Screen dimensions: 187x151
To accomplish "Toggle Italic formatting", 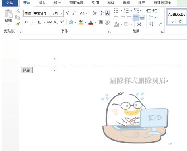I will tap(33, 22).
